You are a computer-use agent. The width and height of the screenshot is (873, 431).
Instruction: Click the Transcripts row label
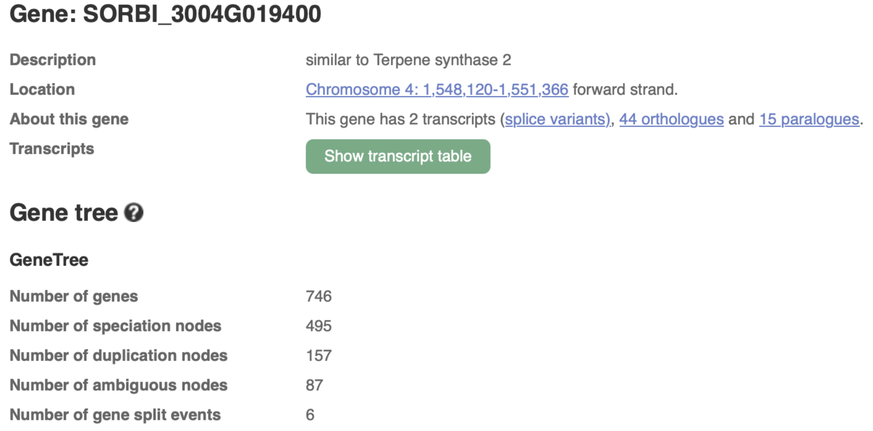tap(52, 149)
